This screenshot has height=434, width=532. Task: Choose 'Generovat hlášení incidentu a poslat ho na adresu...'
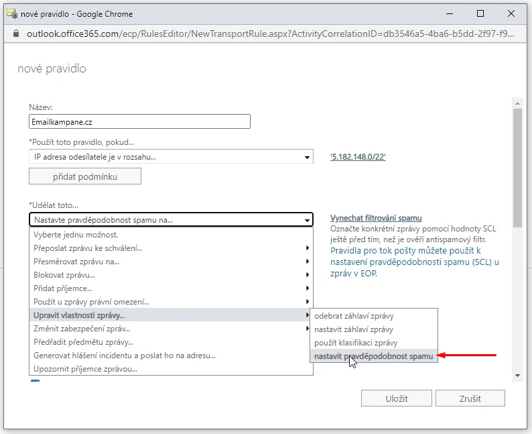171,356
